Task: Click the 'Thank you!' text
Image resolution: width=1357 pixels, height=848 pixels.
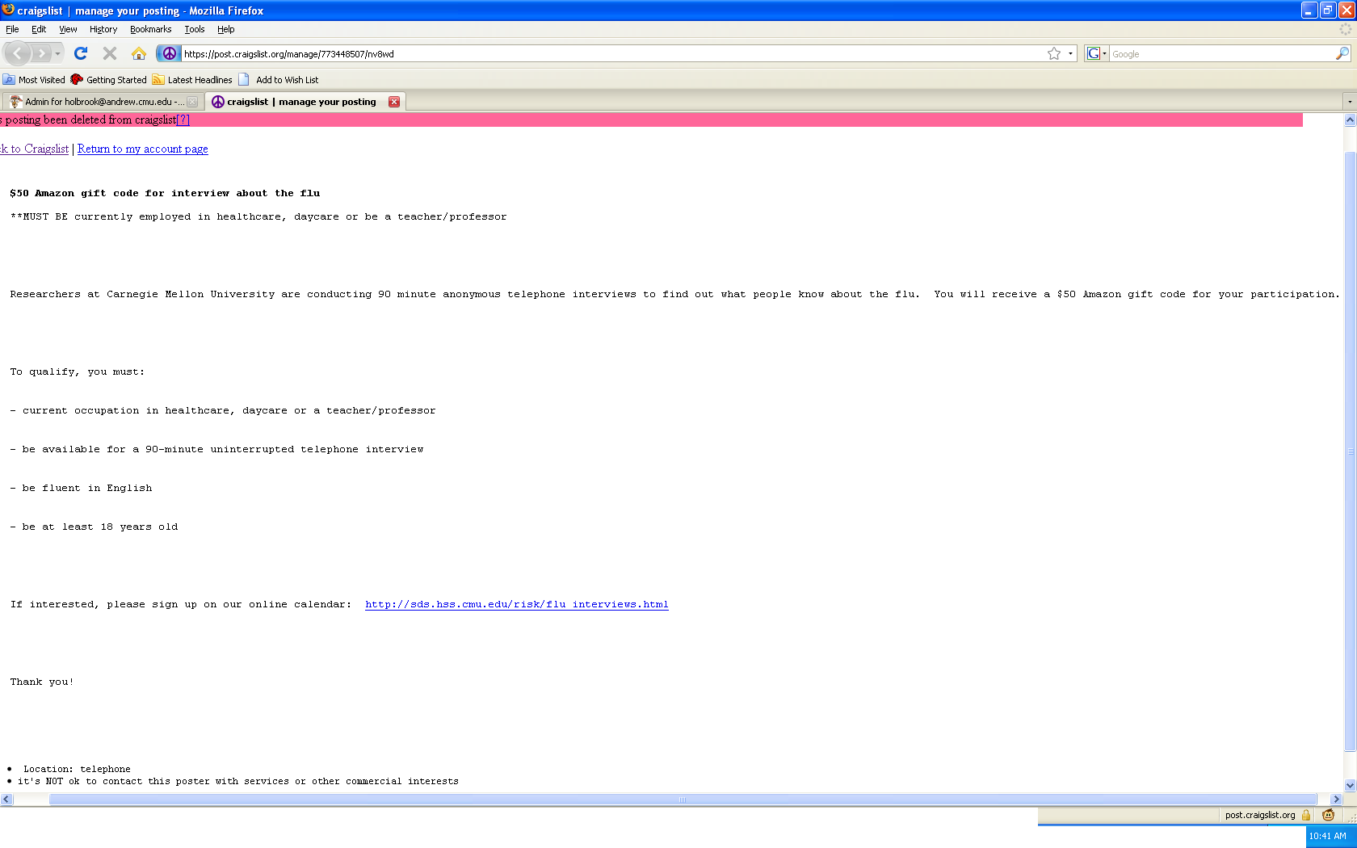Action: pos(42,682)
